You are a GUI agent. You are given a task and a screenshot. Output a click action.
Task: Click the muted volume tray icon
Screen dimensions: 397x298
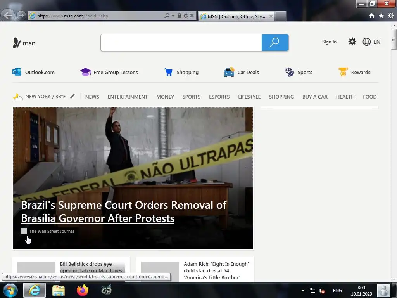[x=322, y=291]
